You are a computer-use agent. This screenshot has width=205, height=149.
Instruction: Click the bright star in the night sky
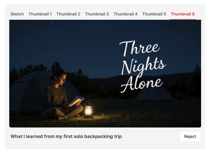click(52, 23)
